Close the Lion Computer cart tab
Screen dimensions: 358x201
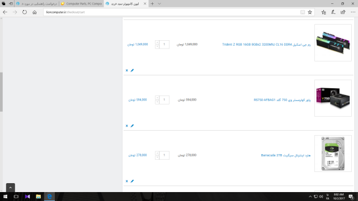click(145, 4)
